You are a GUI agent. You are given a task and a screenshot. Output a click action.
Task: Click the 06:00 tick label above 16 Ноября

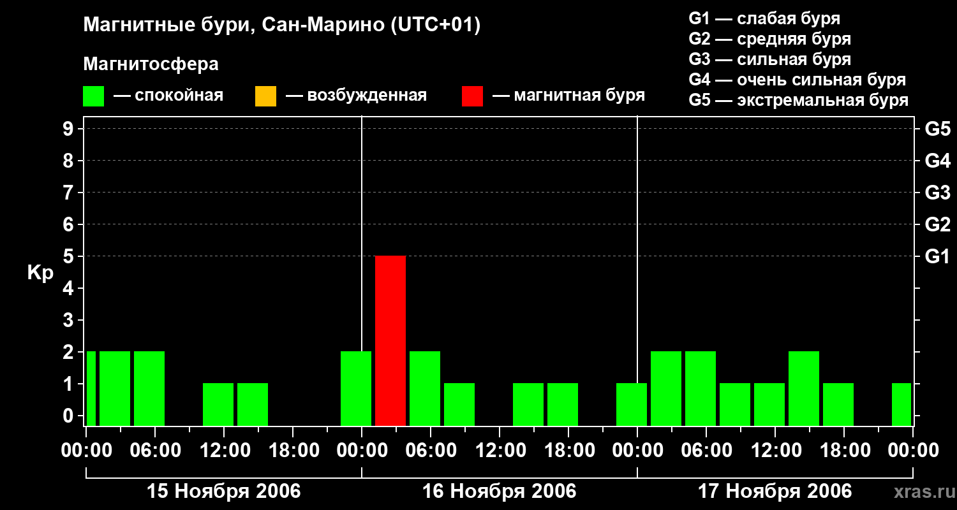pos(431,451)
